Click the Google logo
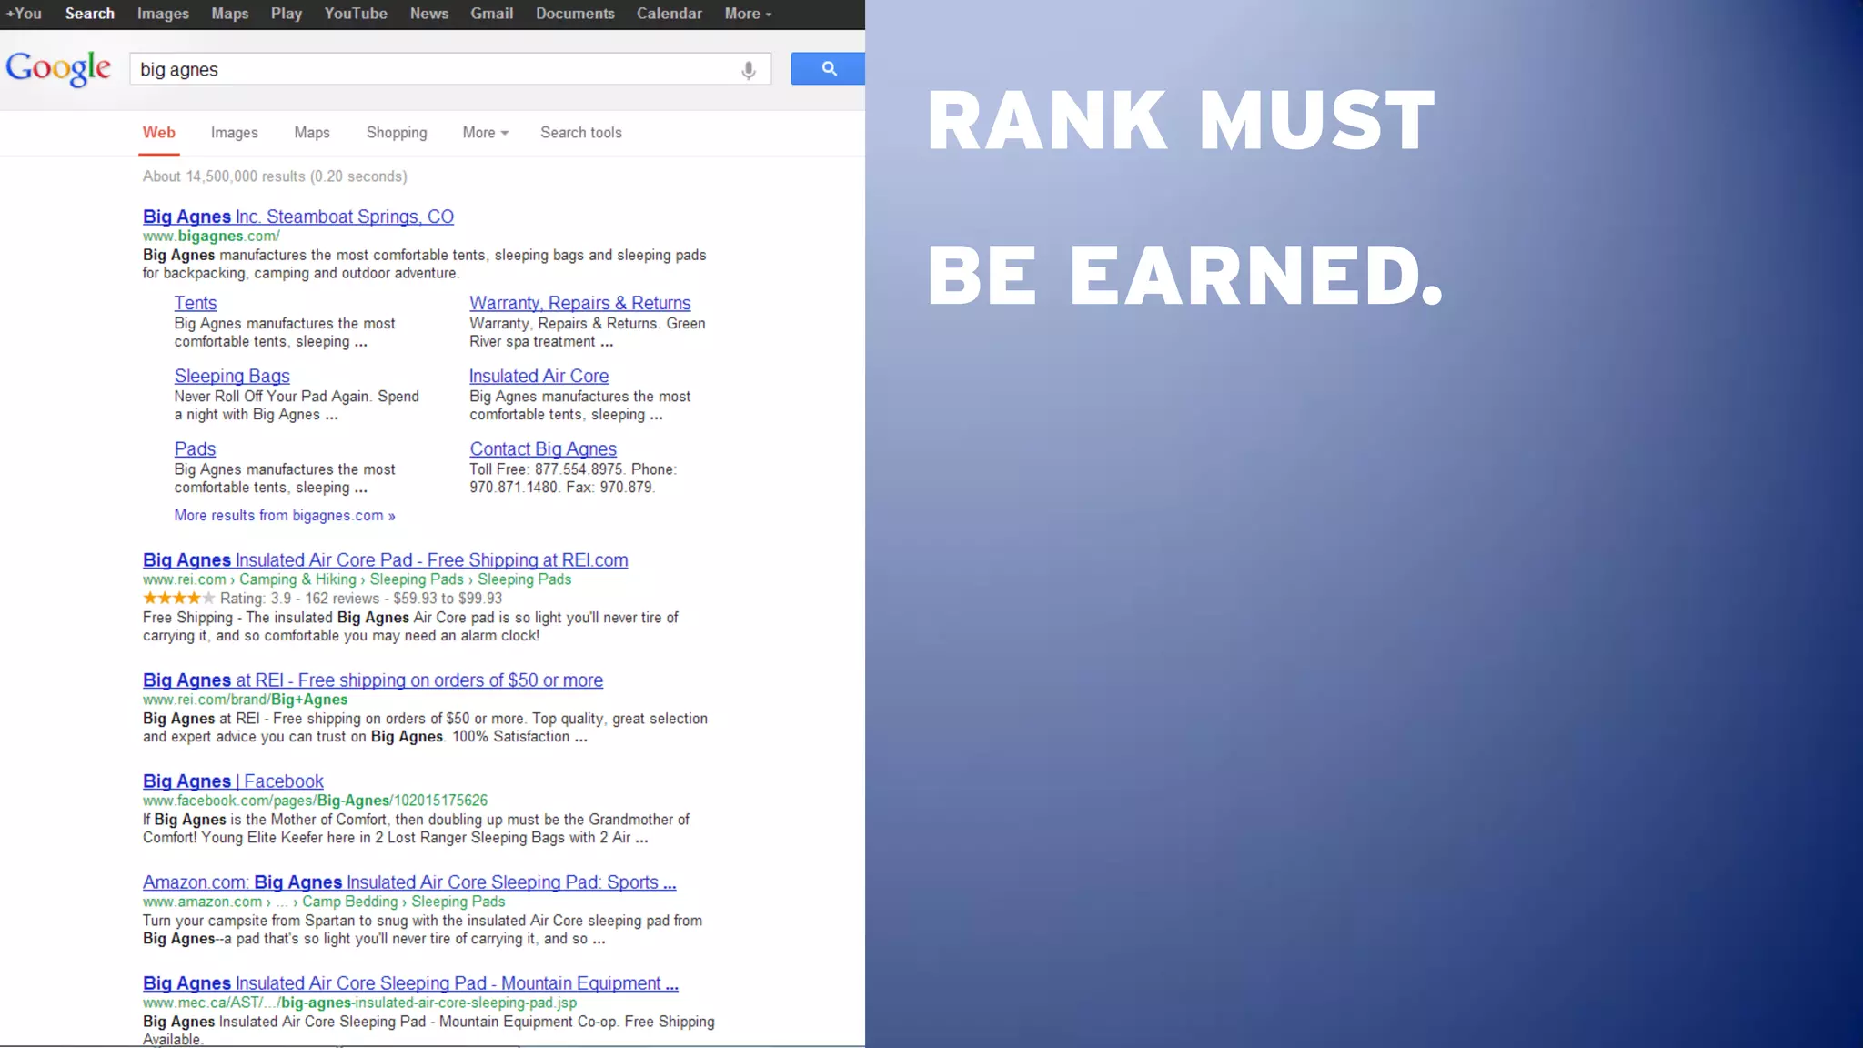 coord(58,68)
